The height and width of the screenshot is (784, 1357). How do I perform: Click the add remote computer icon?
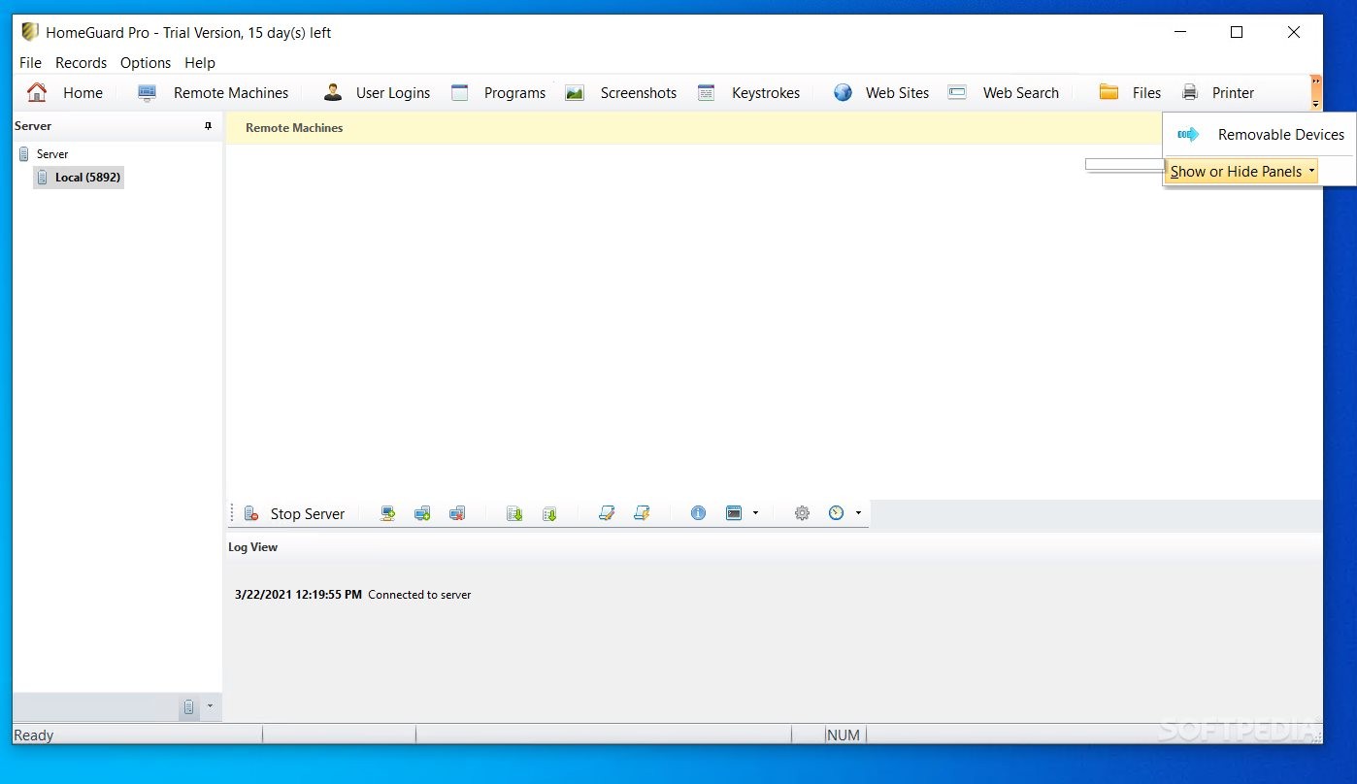[x=422, y=514]
